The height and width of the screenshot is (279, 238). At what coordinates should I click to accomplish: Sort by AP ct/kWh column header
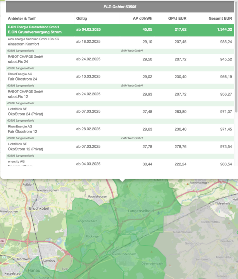coord(142,18)
